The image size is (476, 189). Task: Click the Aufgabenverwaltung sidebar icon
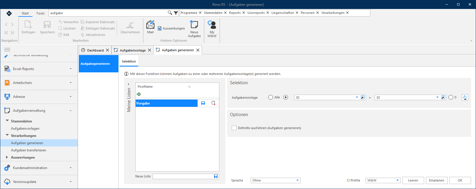point(7,111)
